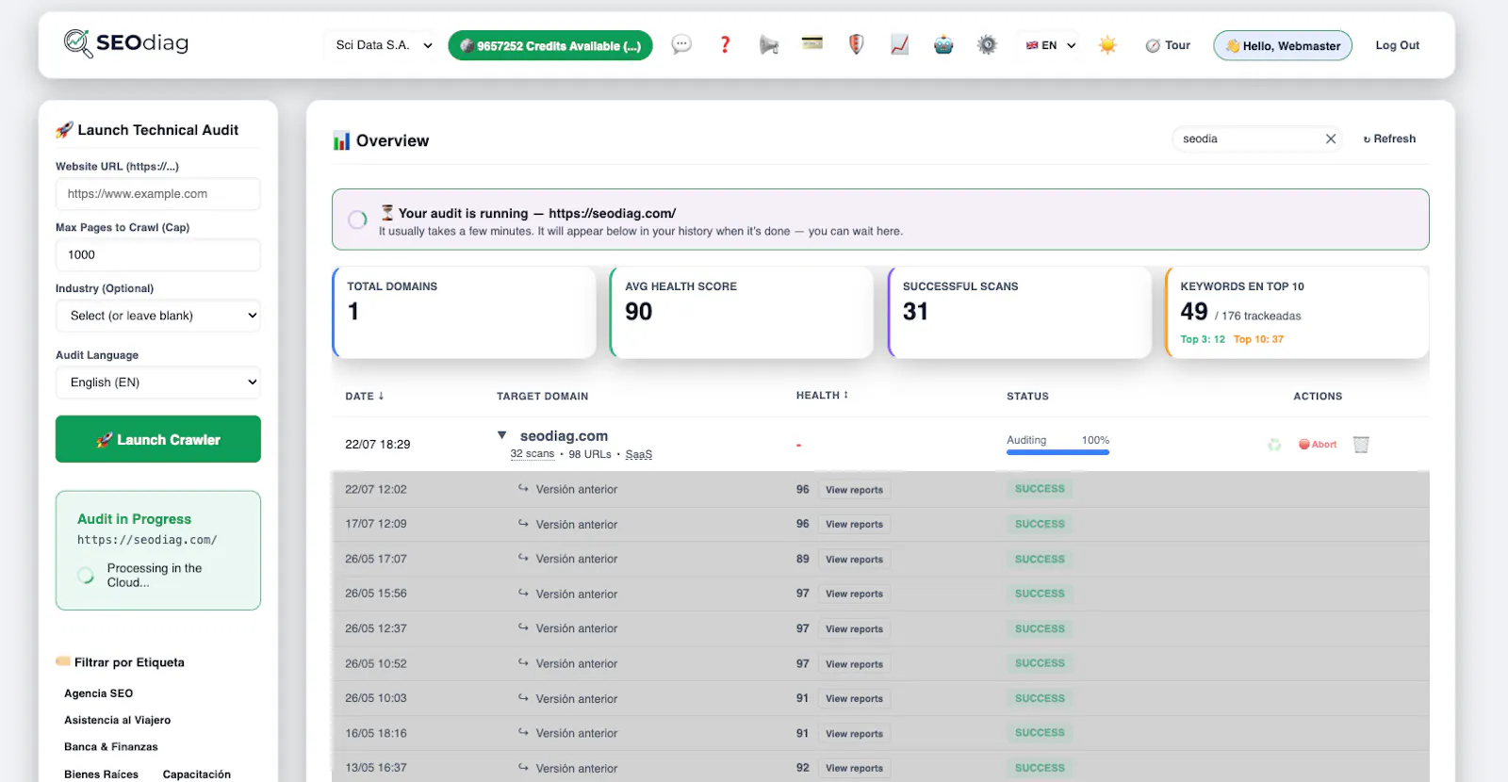
Task: Open the Sci Data S.A. account dropdown
Action: click(x=384, y=45)
